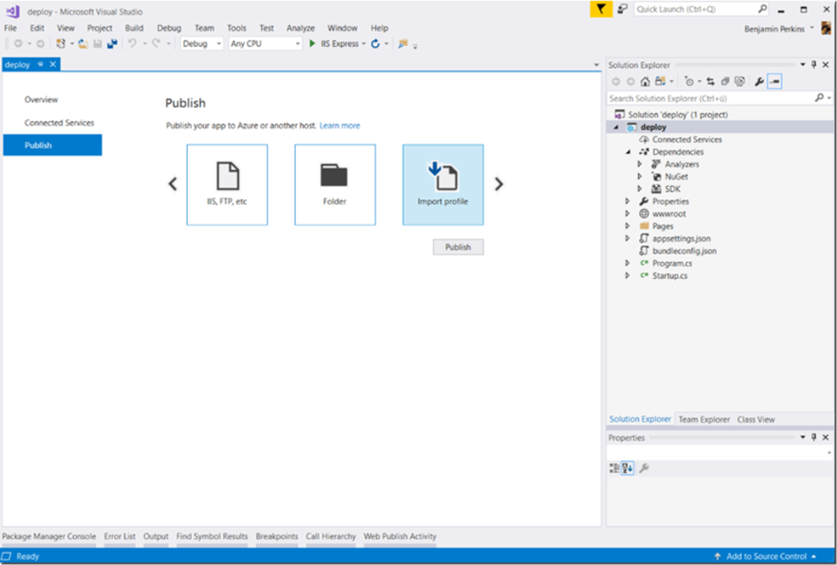This screenshot has height=565, width=837.
Task: Open the Debug configuration dropdown
Action: pyautogui.click(x=202, y=44)
